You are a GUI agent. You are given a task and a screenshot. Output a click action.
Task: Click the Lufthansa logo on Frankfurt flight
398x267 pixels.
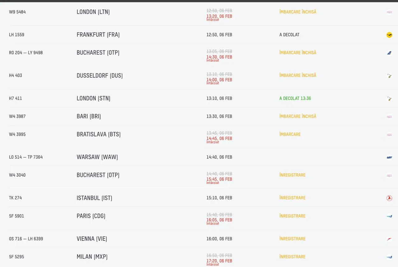[x=389, y=35]
